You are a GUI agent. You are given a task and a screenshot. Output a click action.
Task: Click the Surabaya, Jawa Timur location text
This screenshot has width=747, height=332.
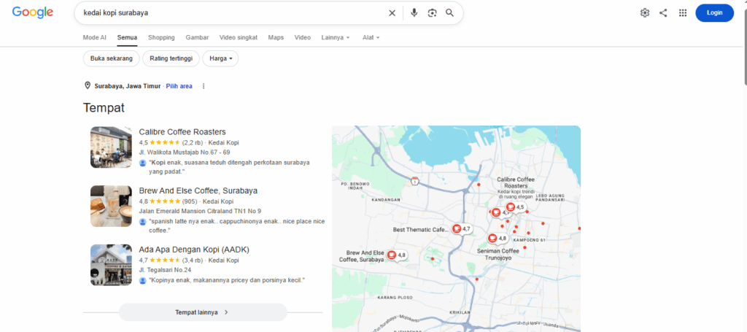pos(128,86)
